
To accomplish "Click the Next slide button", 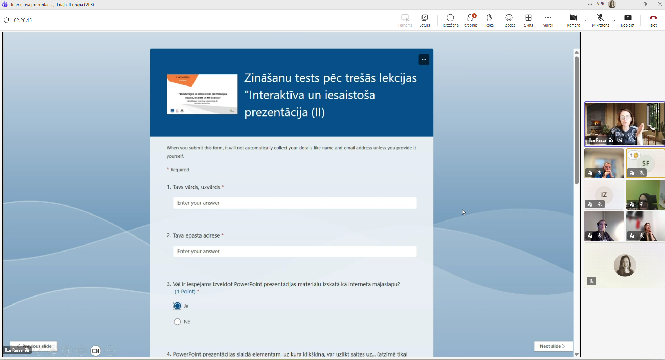I will (x=553, y=346).
